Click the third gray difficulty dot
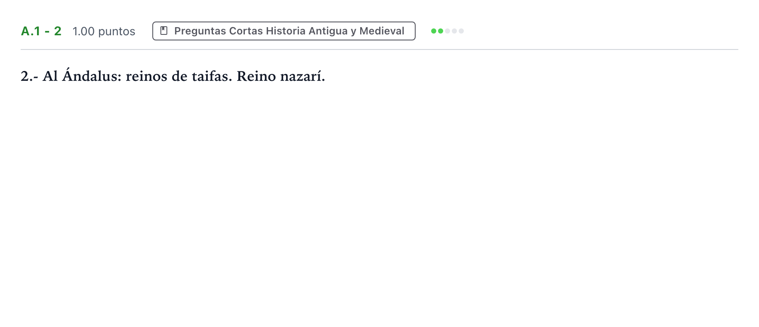The image size is (759, 327). click(447, 31)
